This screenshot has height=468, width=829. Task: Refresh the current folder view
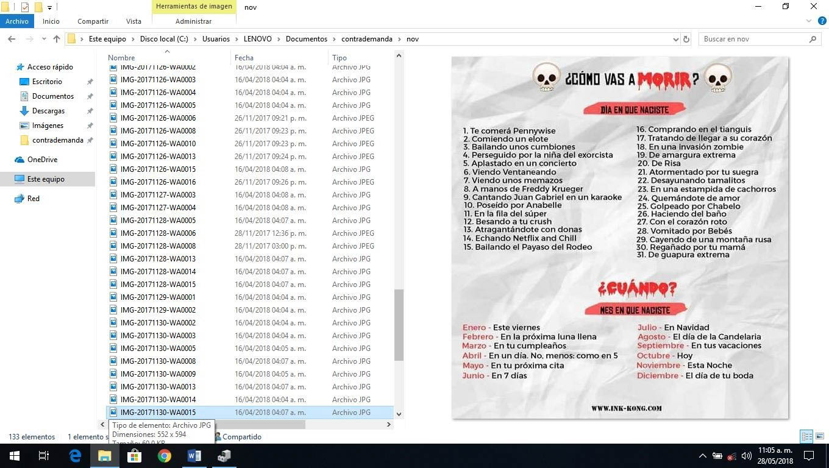pyautogui.click(x=686, y=39)
